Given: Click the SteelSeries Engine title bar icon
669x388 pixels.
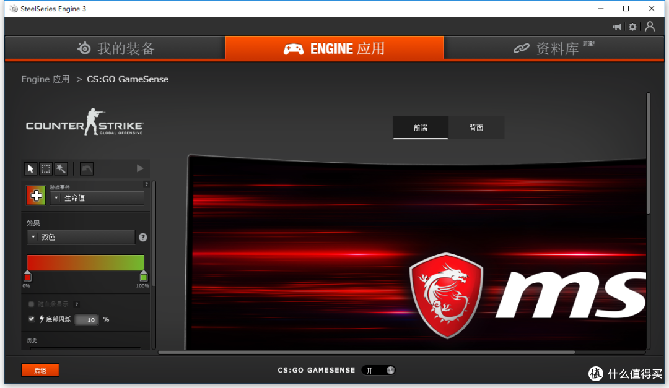Looking at the screenshot, I should tap(14, 9).
